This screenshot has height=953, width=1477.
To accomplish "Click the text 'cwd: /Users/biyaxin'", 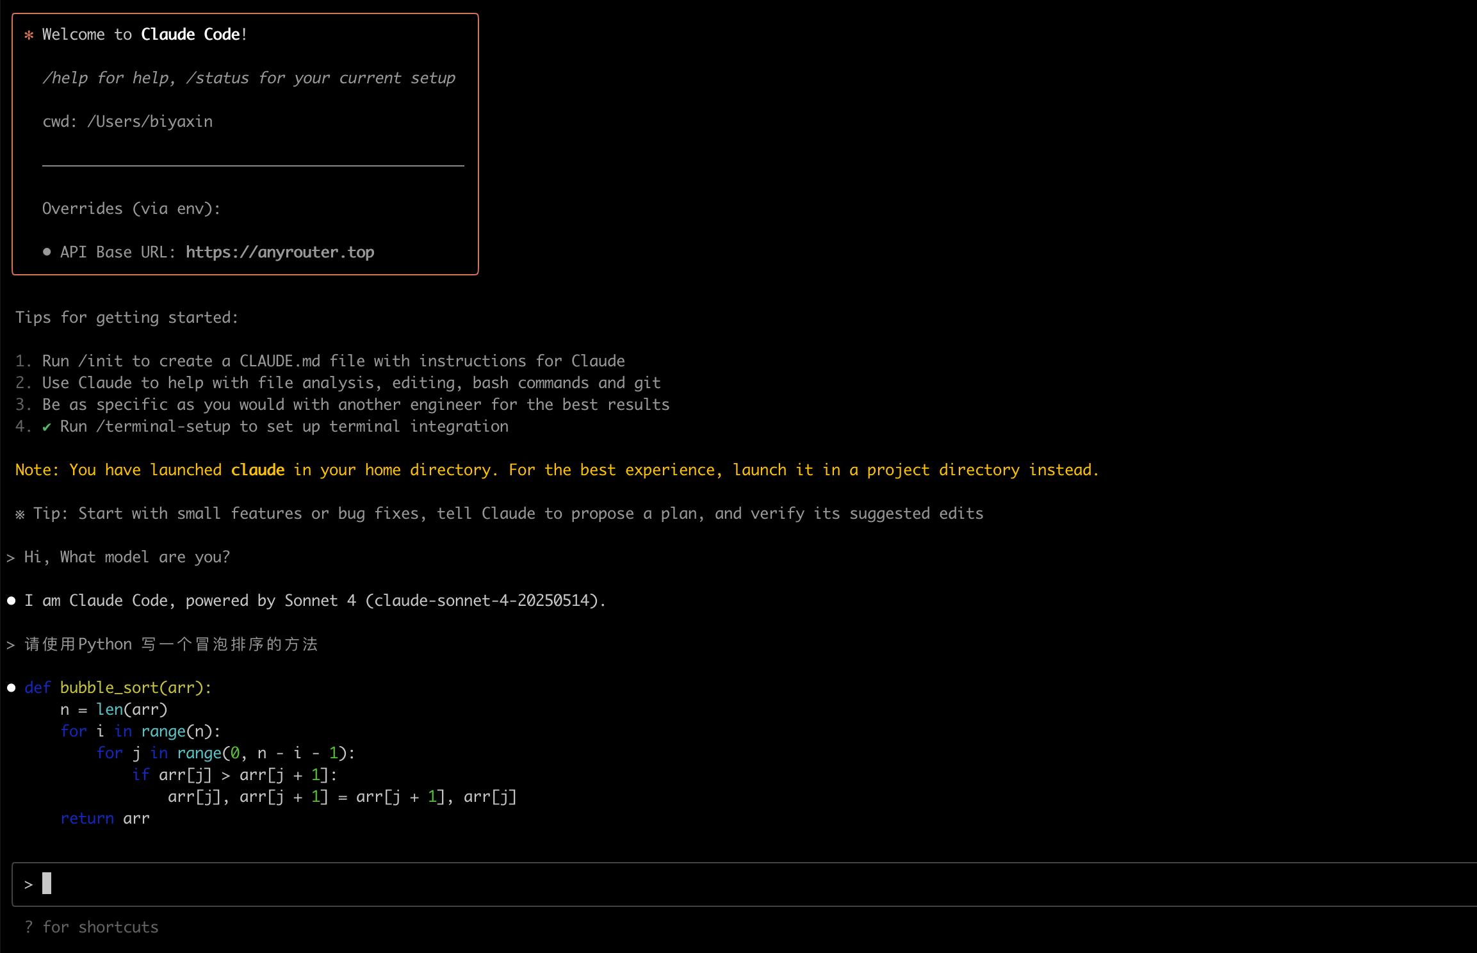I will 127,122.
